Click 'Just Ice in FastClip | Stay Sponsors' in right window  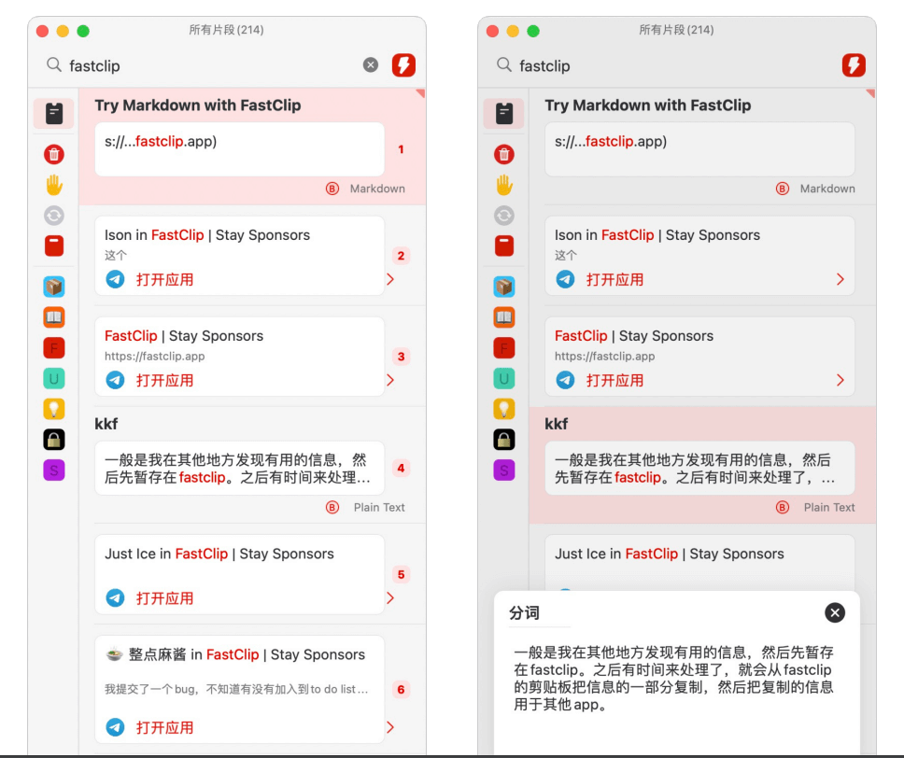click(670, 554)
